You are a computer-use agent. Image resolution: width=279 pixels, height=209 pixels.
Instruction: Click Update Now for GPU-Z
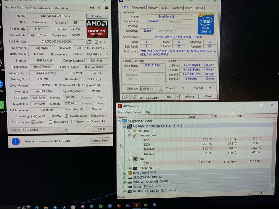[x=100, y=141]
